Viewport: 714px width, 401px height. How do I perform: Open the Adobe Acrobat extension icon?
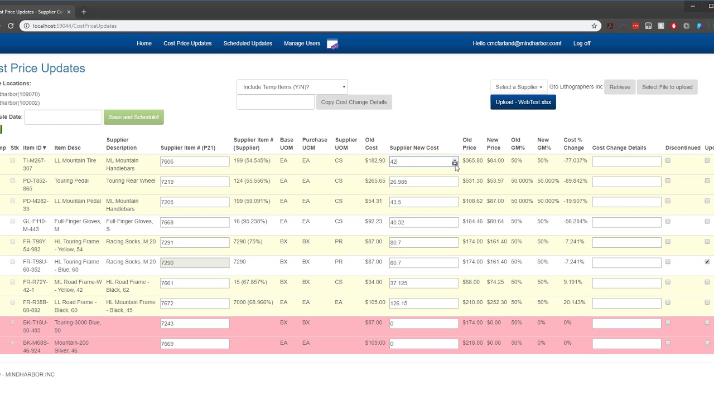pos(610,26)
